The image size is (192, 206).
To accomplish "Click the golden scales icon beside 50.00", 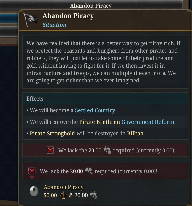I will coord(63,195).
